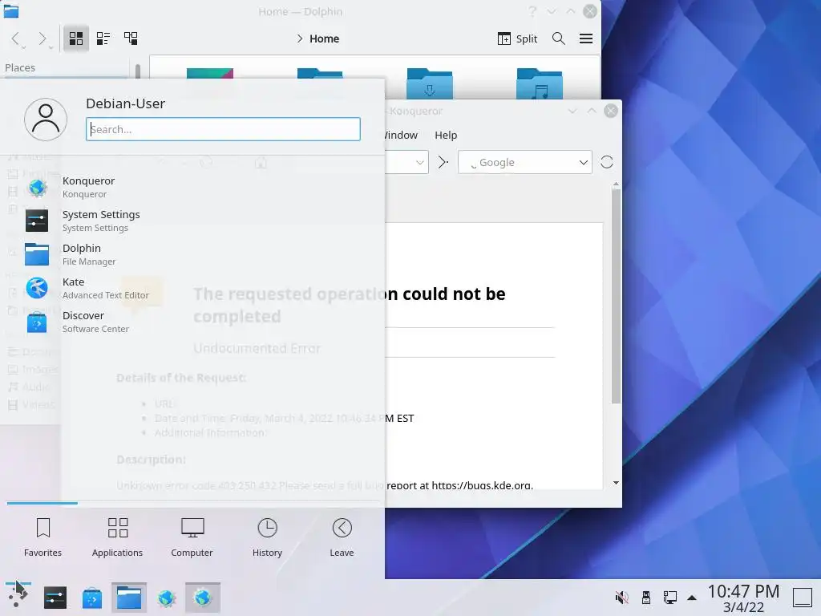Go forward in Dolphin

(x=43, y=38)
